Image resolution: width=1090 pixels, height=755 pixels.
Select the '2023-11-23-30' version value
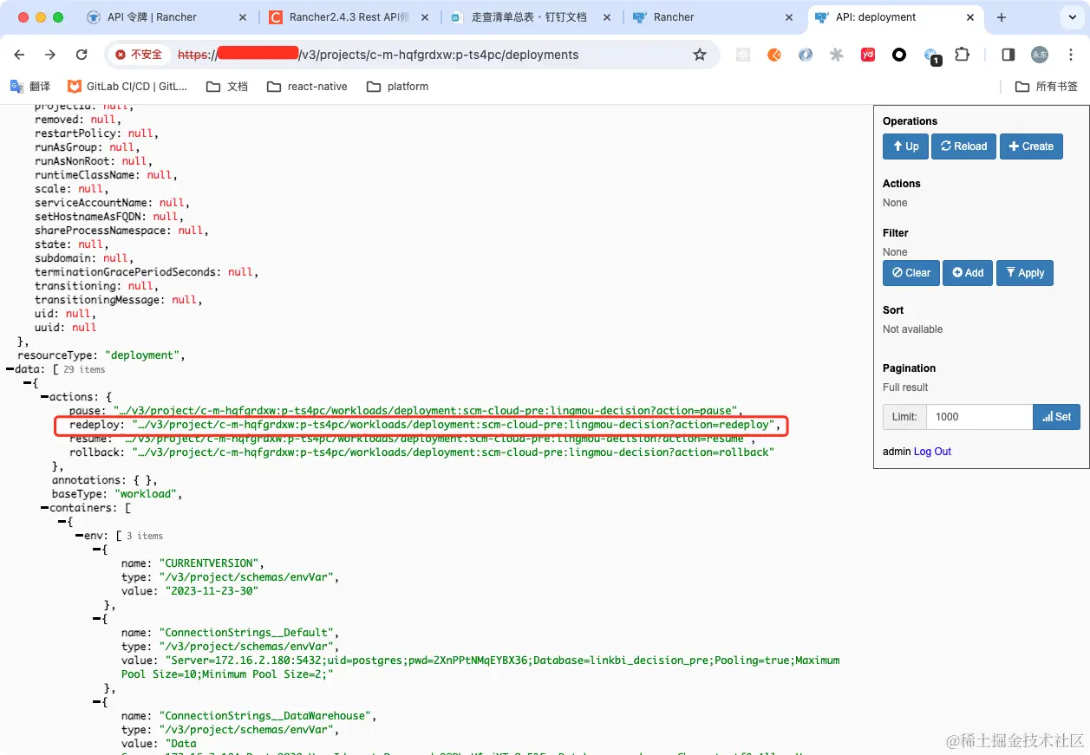point(212,591)
